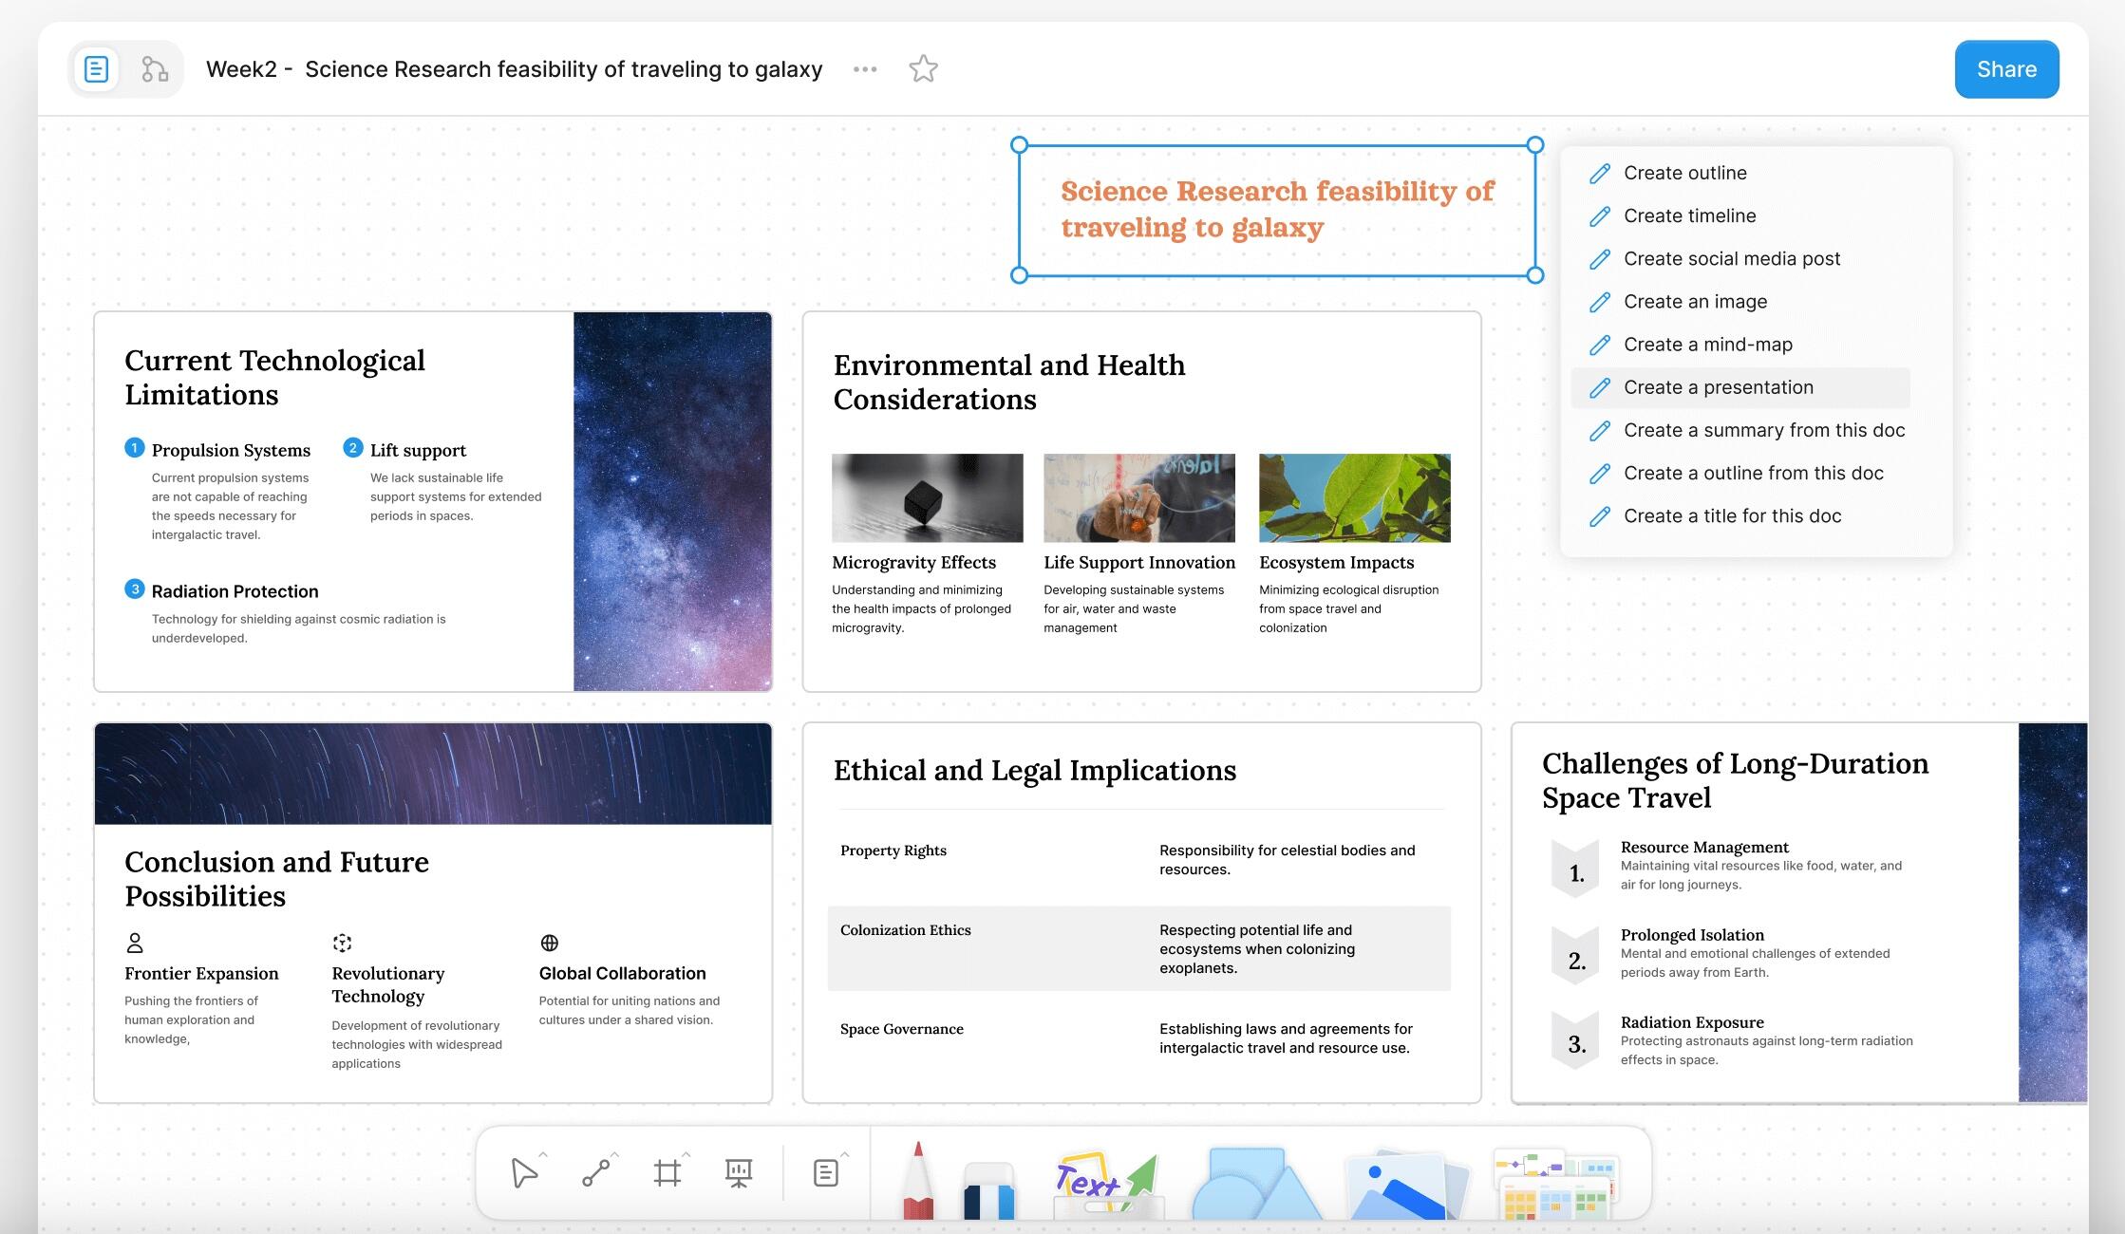Open the three-dots more options menu

[x=865, y=69]
